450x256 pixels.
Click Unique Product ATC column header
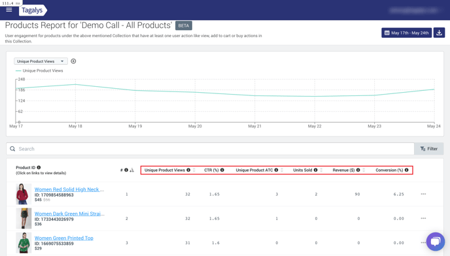pyautogui.click(x=254, y=170)
